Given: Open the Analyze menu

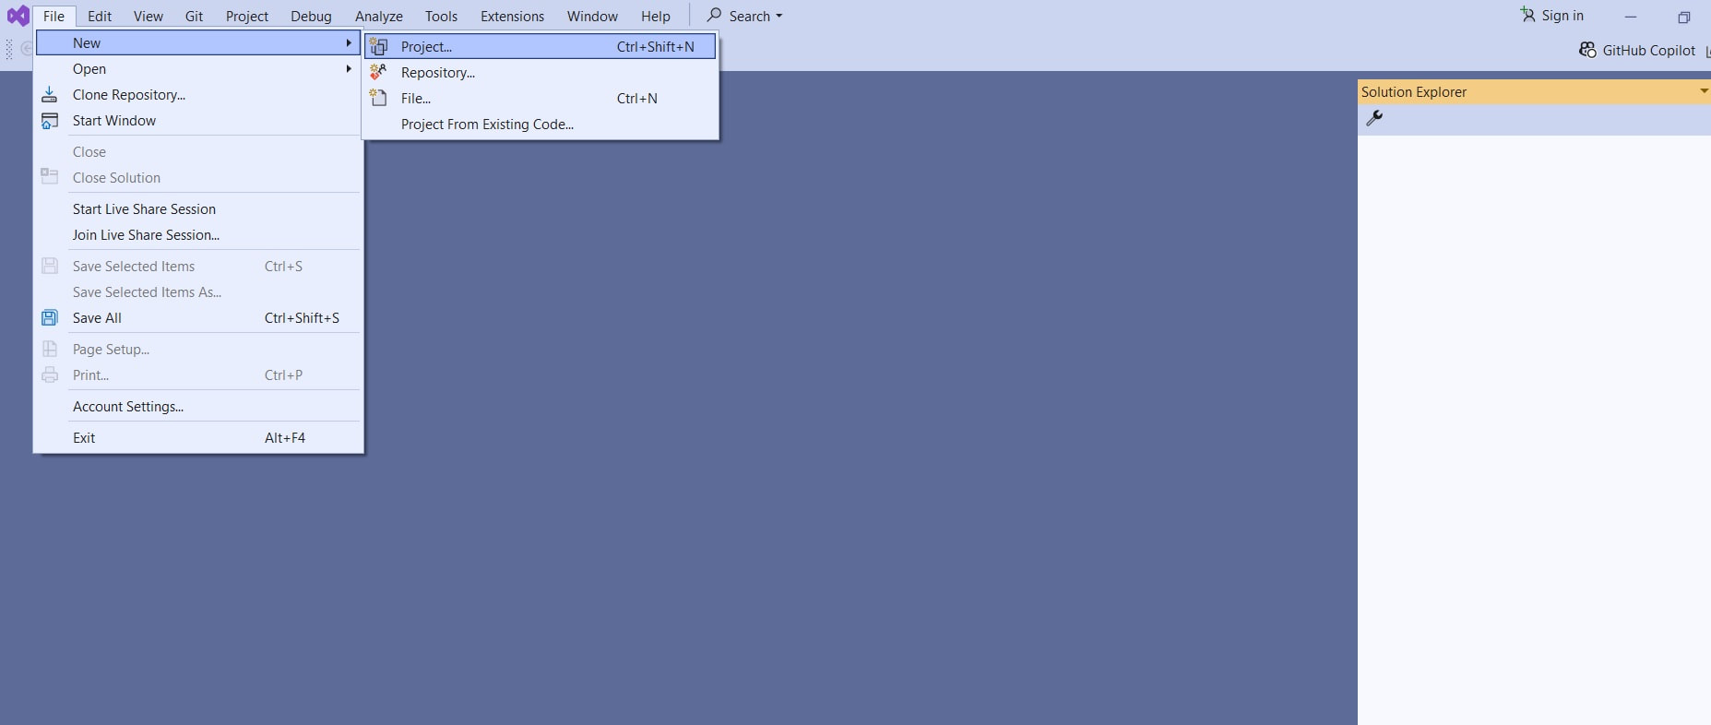Looking at the screenshot, I should click(x=379, y=16).
